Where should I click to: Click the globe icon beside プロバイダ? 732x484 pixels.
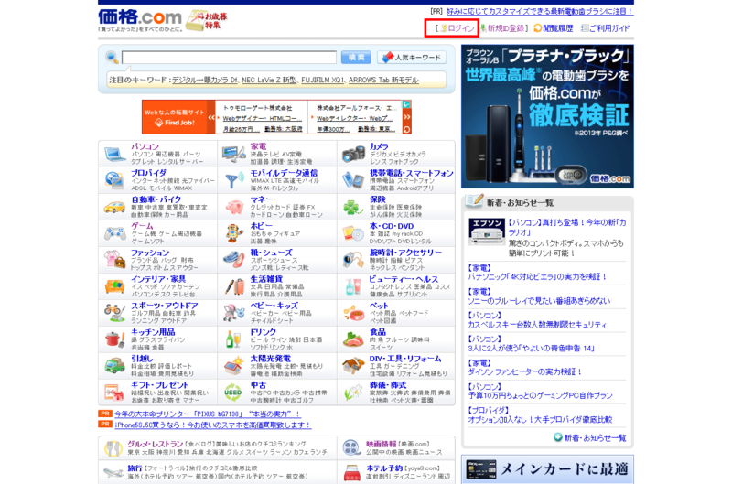114,180
